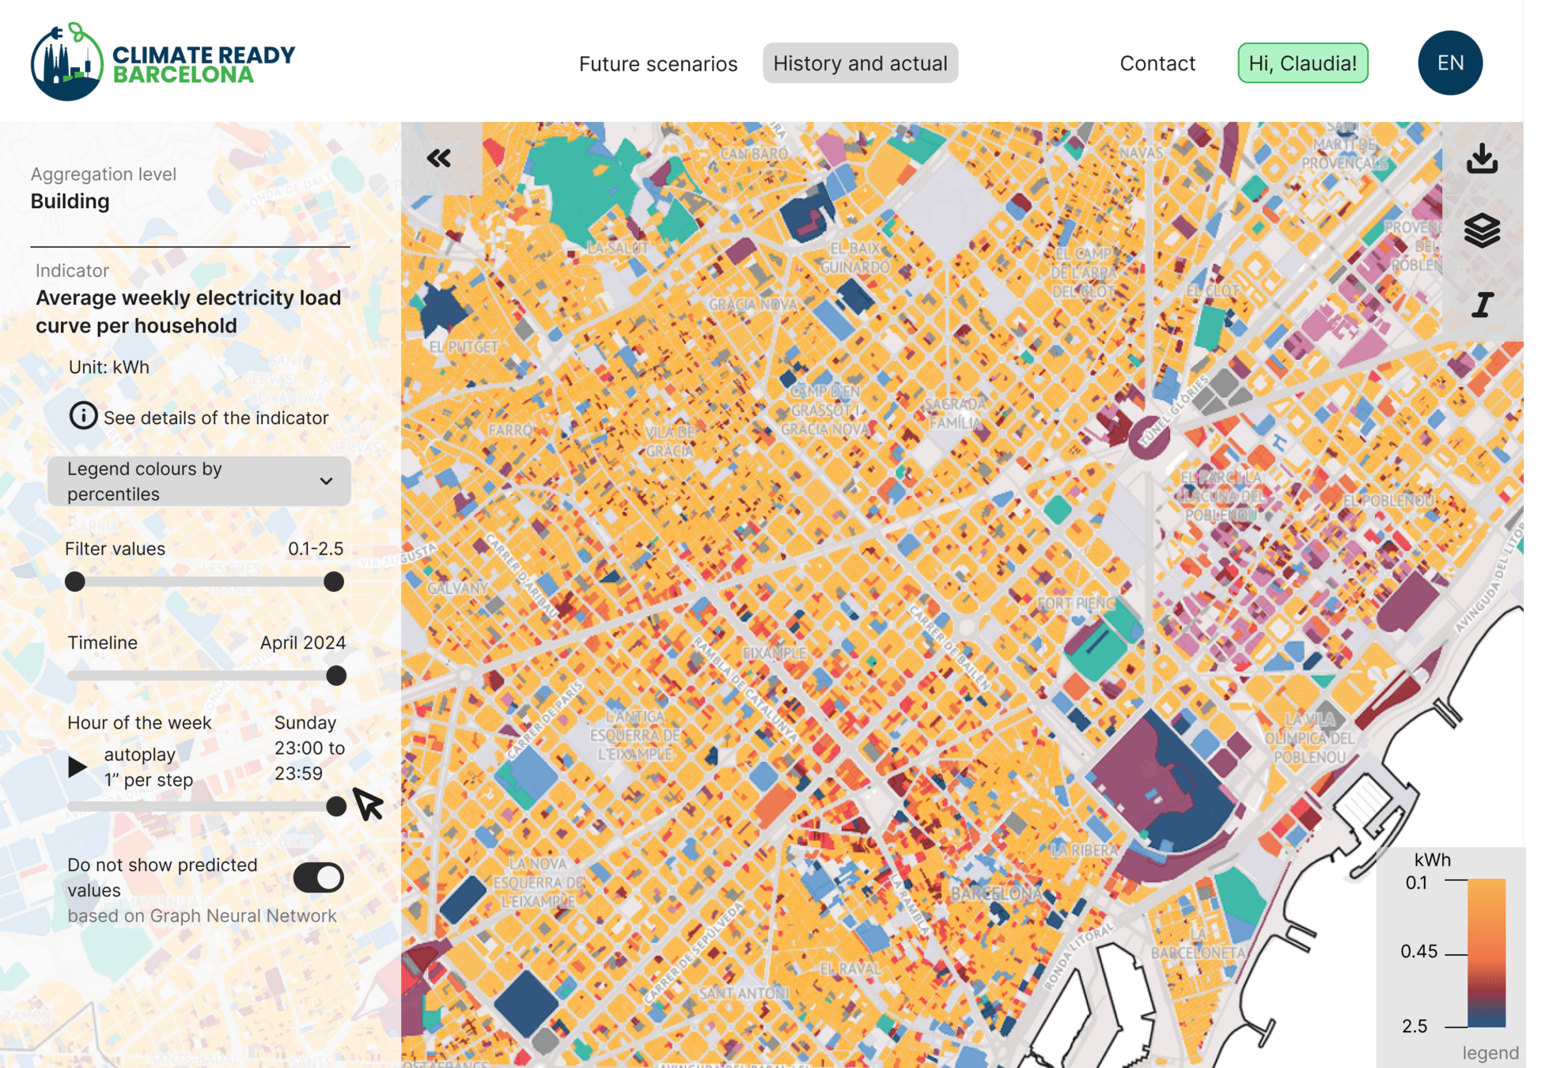
Task: Click the Building aggregation level selector
Action: (x=70, y=202)
